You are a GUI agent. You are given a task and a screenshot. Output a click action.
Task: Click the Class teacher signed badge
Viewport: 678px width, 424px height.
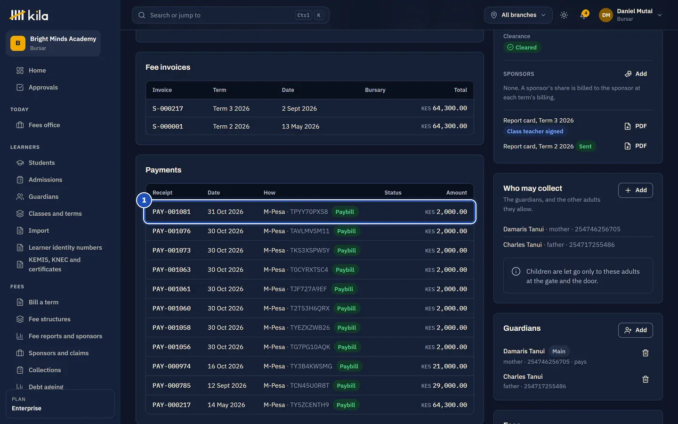pyautogui.click(x=535, y=131)
